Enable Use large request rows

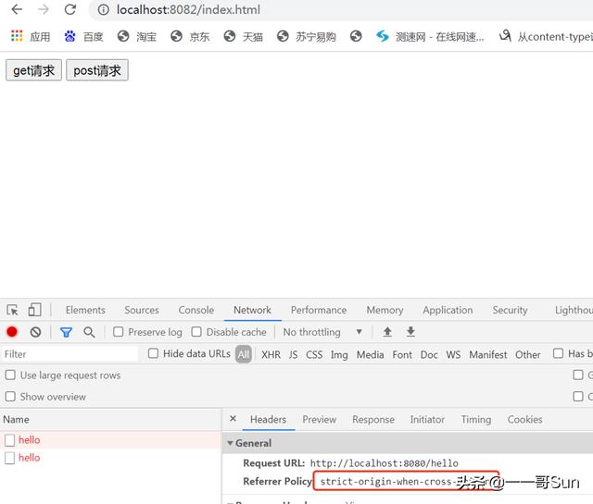[x=10, y=375]
